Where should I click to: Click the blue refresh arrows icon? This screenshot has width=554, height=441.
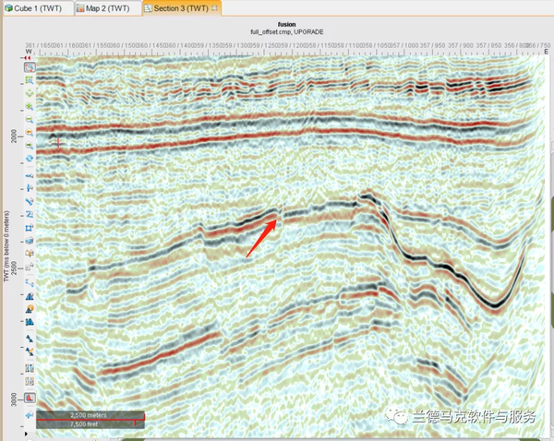(x=30, y=158)
